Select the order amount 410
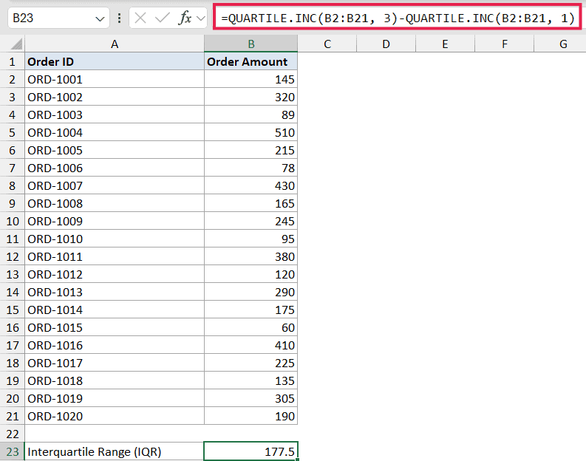Screen dimensions: 586x461 [x=251, y=345]
